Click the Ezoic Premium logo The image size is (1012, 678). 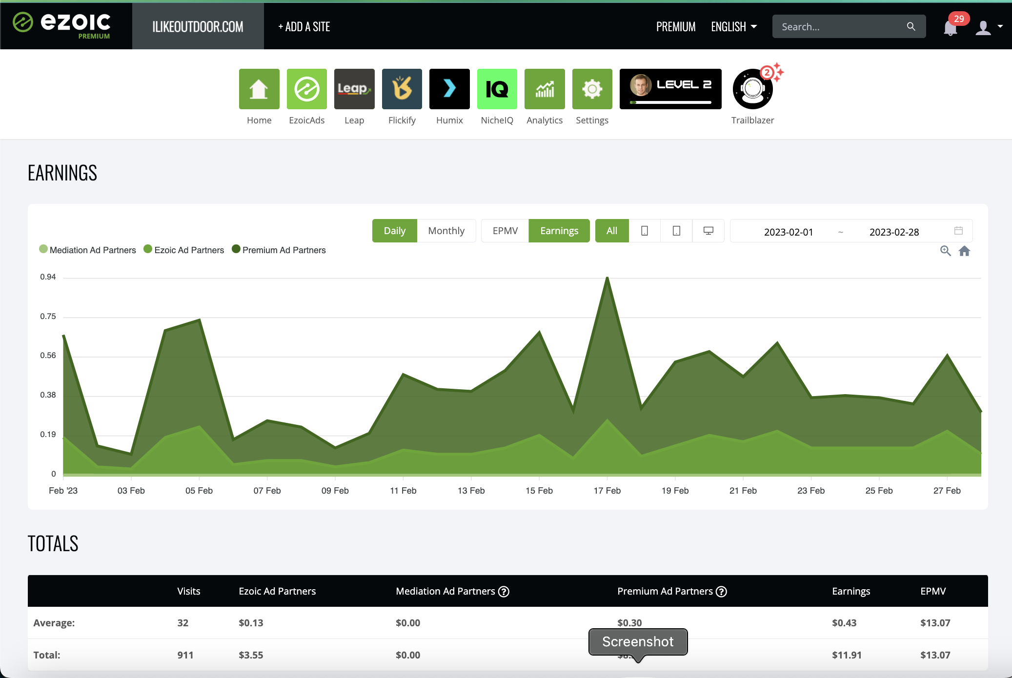[x=62, y=25]
